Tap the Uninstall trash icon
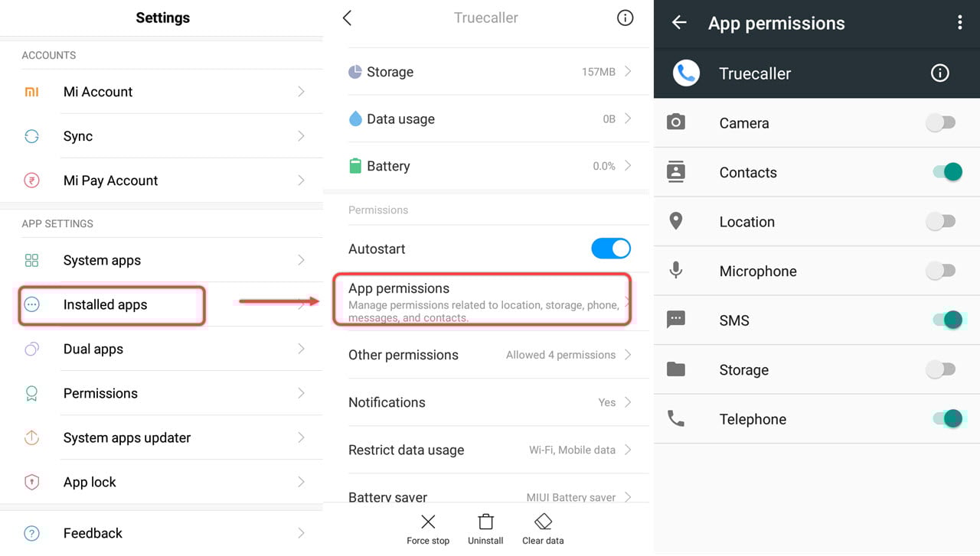 (x=485, y=522)
